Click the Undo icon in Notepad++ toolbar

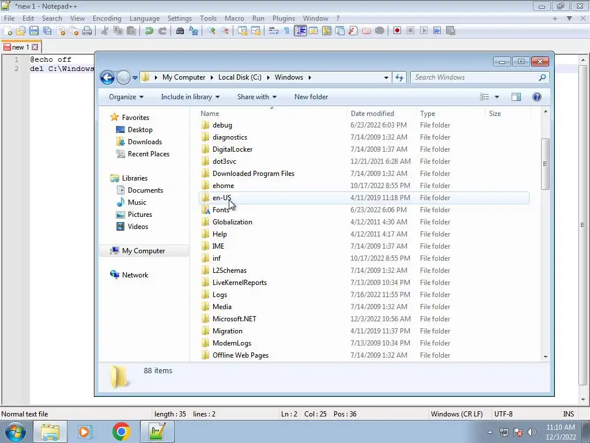(149, 31)
